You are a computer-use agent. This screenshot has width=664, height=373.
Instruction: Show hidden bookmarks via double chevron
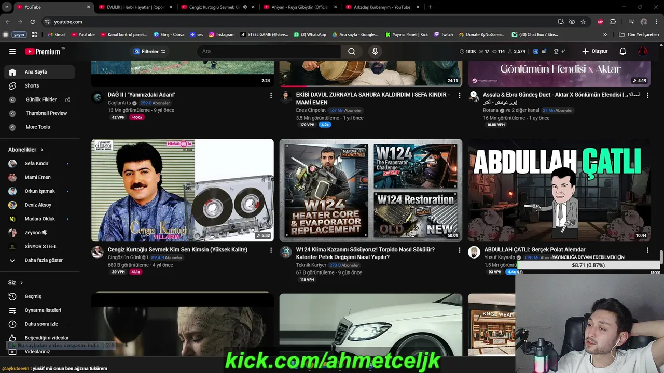click(605, 34)
